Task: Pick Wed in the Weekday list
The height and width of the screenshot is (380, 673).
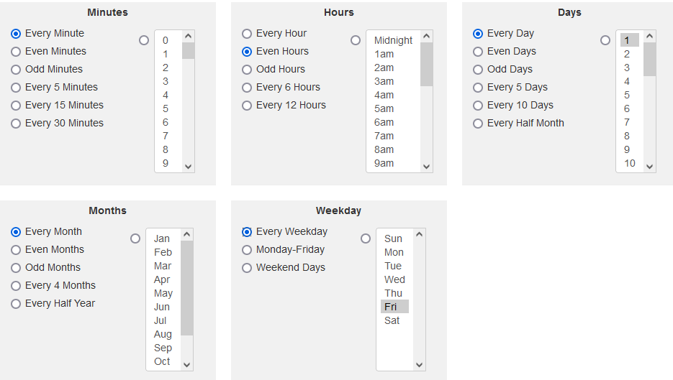Action: click(x=394, y=279)
